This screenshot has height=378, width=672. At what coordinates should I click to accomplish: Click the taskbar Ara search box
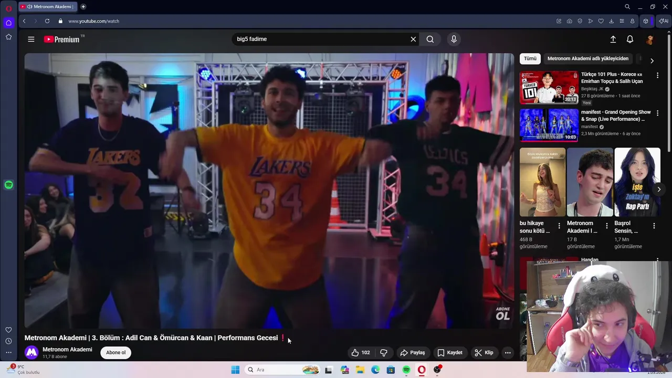click(x=282, y=370)
